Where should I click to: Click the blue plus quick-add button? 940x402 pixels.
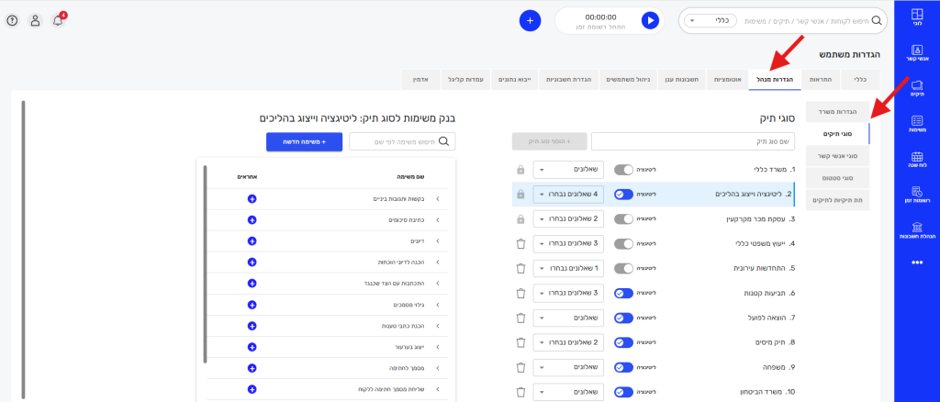pos(530,20)
